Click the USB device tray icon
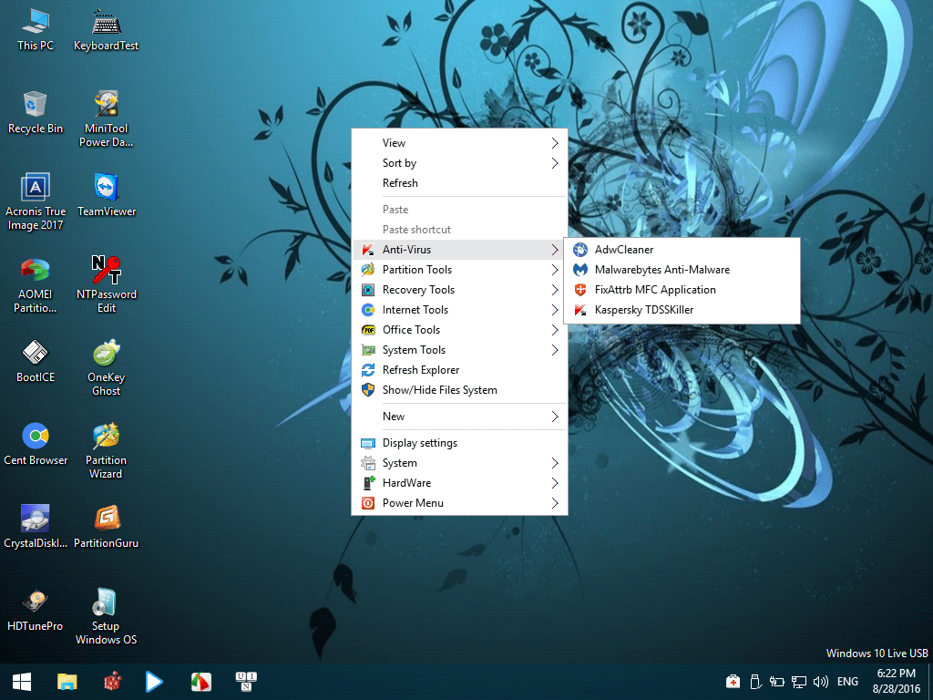The image size is (933, 700). (x=755, y=682)
